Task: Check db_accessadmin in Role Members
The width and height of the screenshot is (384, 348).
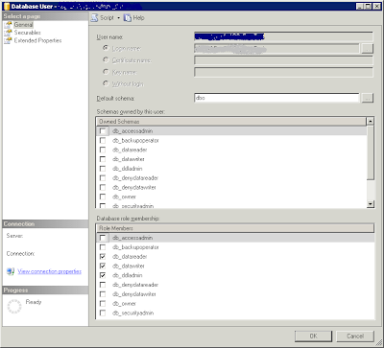Action: pyautogui.click(x=103, y=238)
